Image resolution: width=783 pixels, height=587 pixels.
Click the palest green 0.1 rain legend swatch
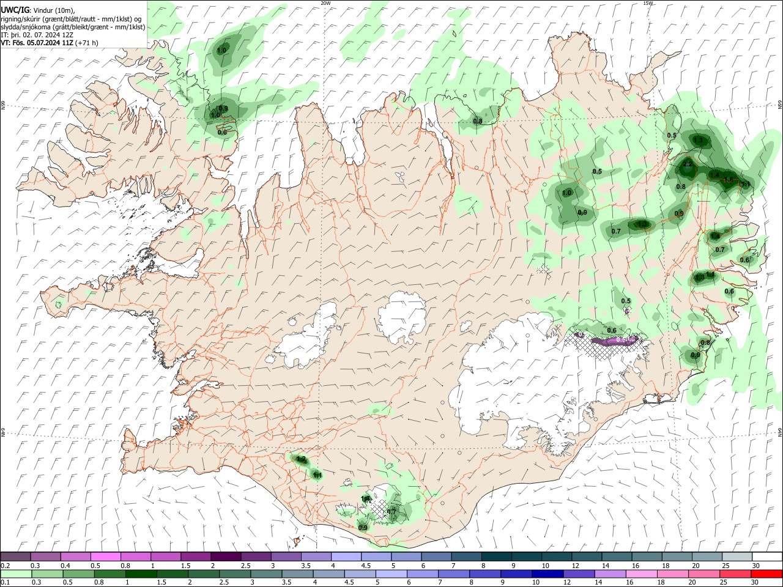click(15, 574)
